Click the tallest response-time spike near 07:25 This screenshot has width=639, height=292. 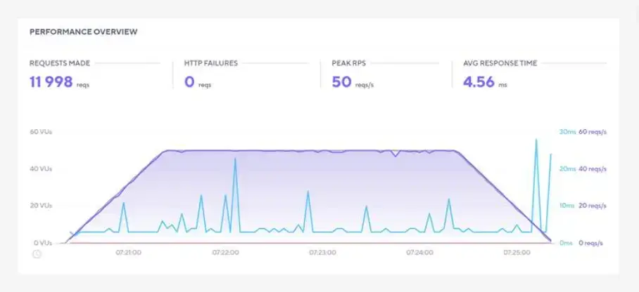536,140
